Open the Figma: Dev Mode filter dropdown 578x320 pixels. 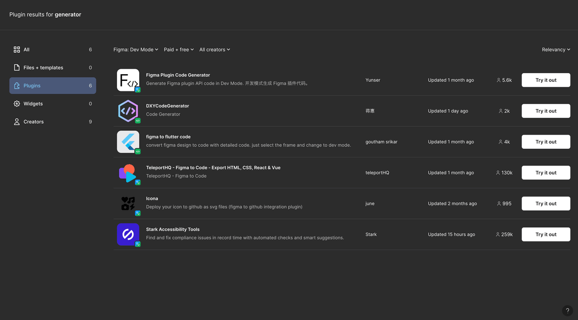(x=136, y=50)
